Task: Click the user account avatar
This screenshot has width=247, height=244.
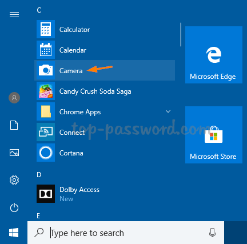Action: (x=14, y=98)
